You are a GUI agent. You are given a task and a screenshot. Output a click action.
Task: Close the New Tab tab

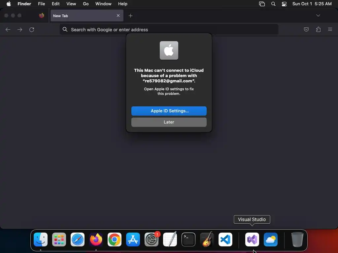point(118,15)
